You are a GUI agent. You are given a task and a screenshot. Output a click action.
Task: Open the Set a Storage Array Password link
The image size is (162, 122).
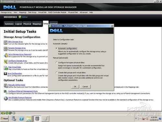[20, 54]
